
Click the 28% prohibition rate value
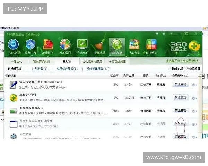pyautogui.click(x=115, y=111)
